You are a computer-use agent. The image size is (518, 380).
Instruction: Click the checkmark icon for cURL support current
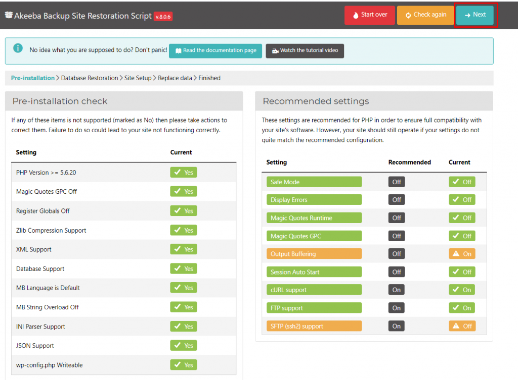tap(456, 290)
